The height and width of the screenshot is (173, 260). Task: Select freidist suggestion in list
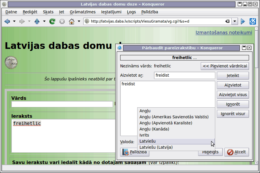coord(128,84)
